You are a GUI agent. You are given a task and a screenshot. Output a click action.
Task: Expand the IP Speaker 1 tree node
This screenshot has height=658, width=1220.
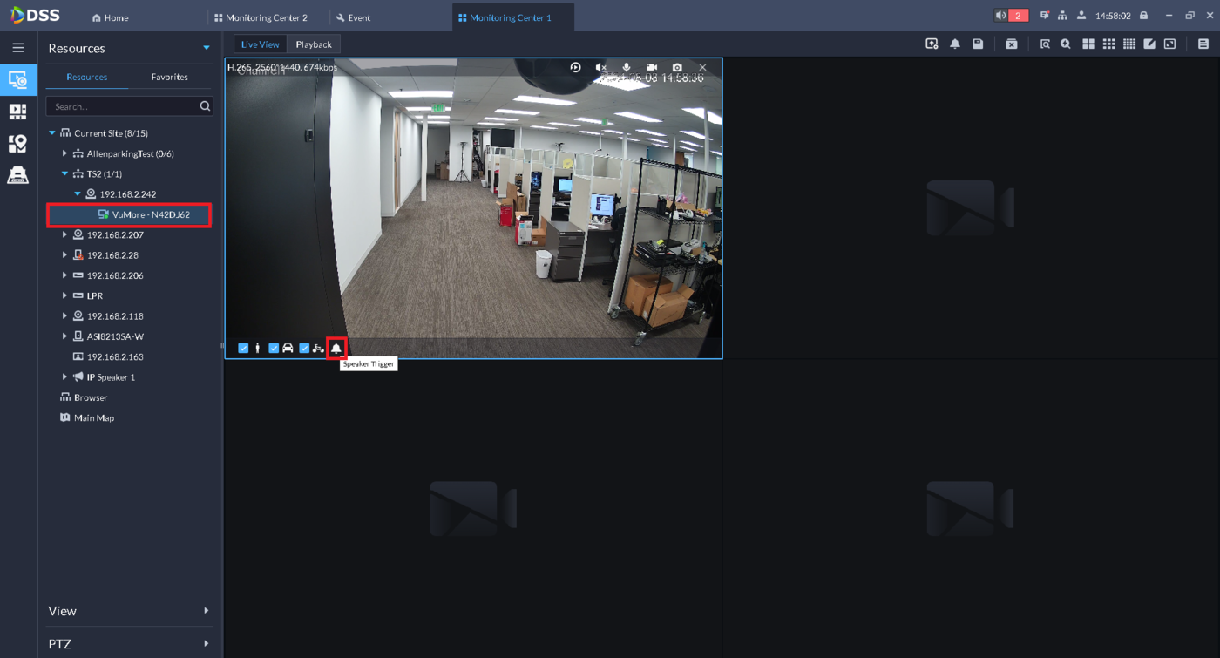pyautogui.click(x=64, y=376)
